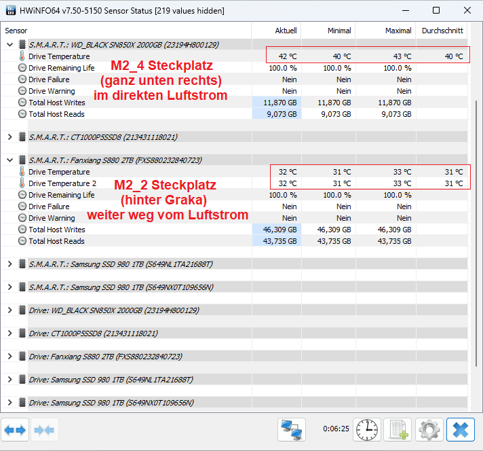
Task: Select Fanxiang Drive Remaining Life row
Action: [234, 195]
